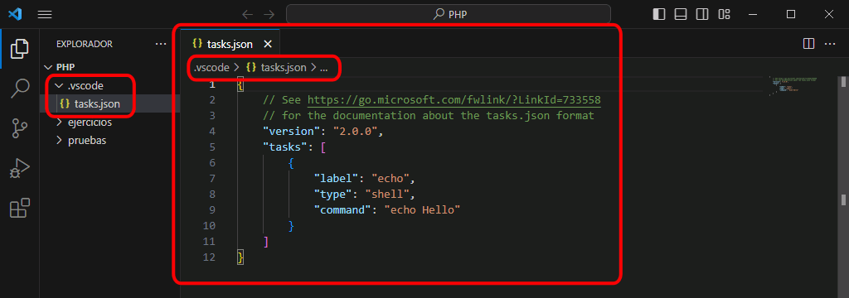Maximize the VS Code window
Viewport: 849px width, 298px height.
coord(791,15)
